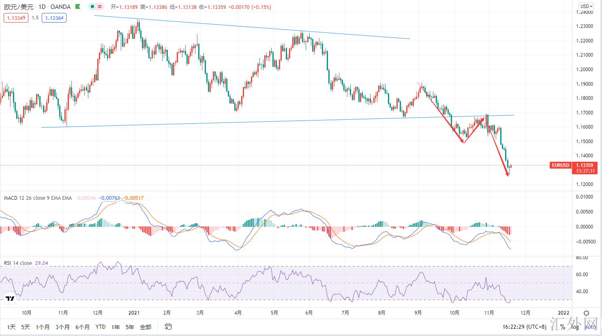Click the 欧元/美元 symbol title
The height and width of the screenshot is (336, 602).
(x=19, y=7)
